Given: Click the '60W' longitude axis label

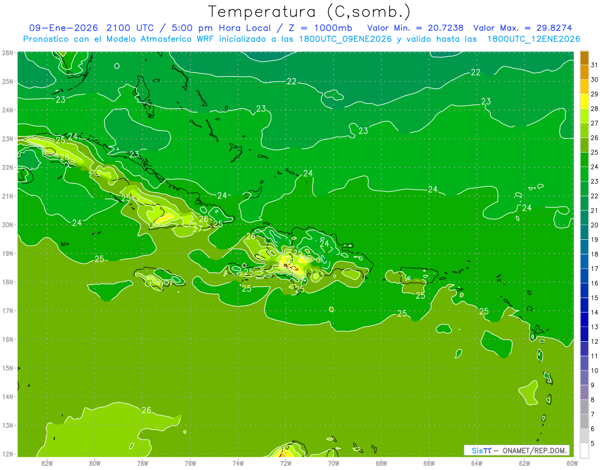Looking at the screenshot, I should 573,463.
